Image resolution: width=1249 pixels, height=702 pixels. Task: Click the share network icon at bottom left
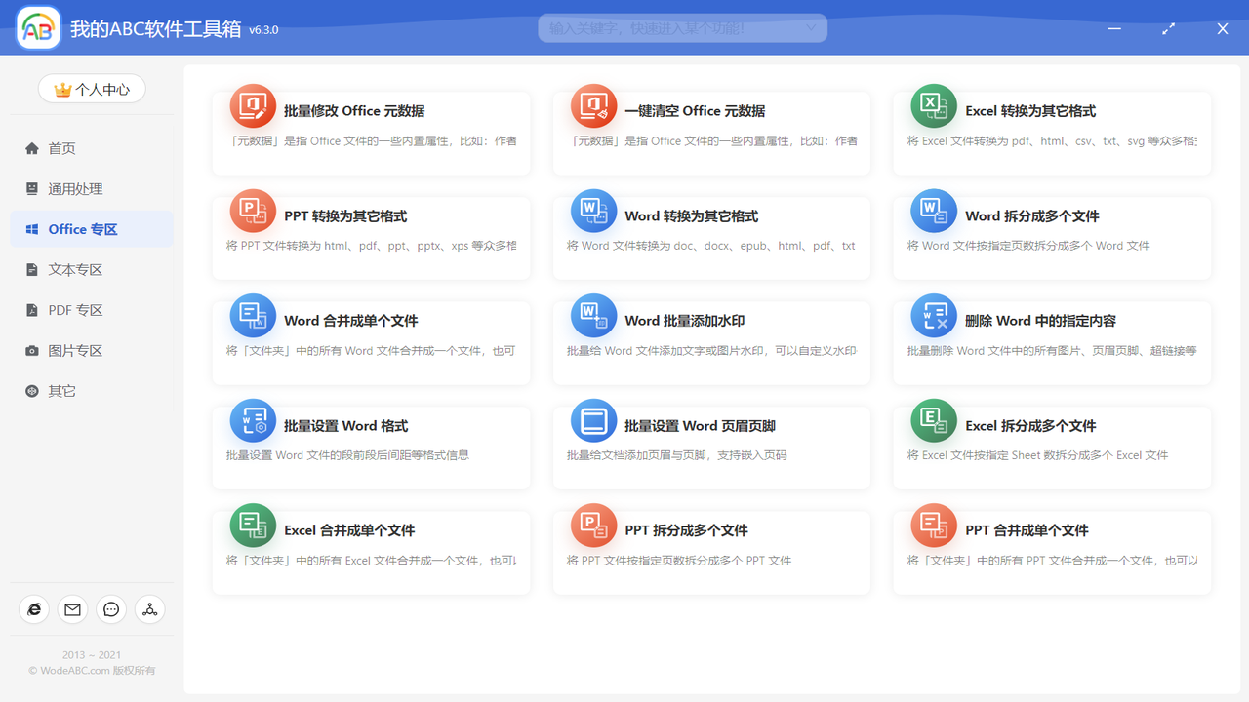pos(150,609)
